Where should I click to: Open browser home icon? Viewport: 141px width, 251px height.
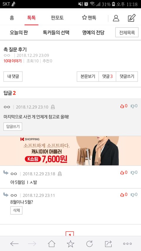51,244
